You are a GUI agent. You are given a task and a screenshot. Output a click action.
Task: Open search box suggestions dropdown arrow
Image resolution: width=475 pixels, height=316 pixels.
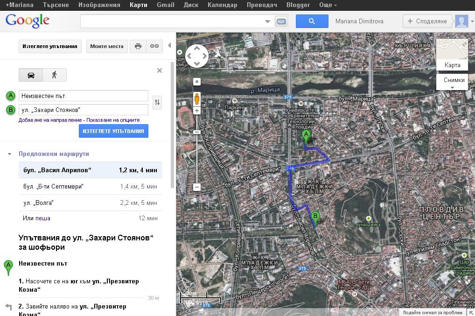267,21
